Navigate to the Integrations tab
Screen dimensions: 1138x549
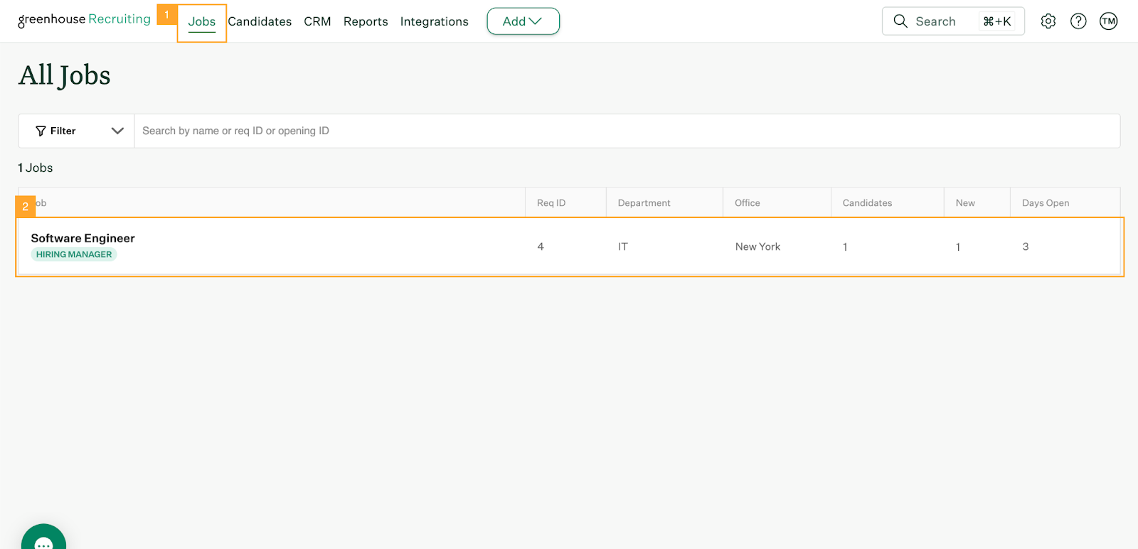coord(434,22)
